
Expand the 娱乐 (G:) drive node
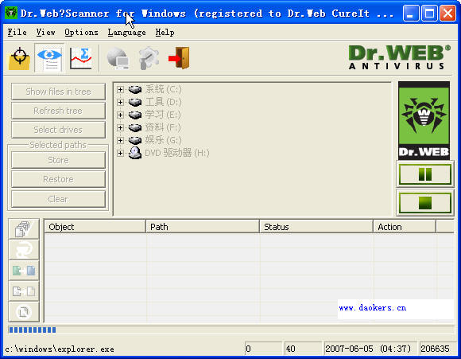[x=120, y=140]
